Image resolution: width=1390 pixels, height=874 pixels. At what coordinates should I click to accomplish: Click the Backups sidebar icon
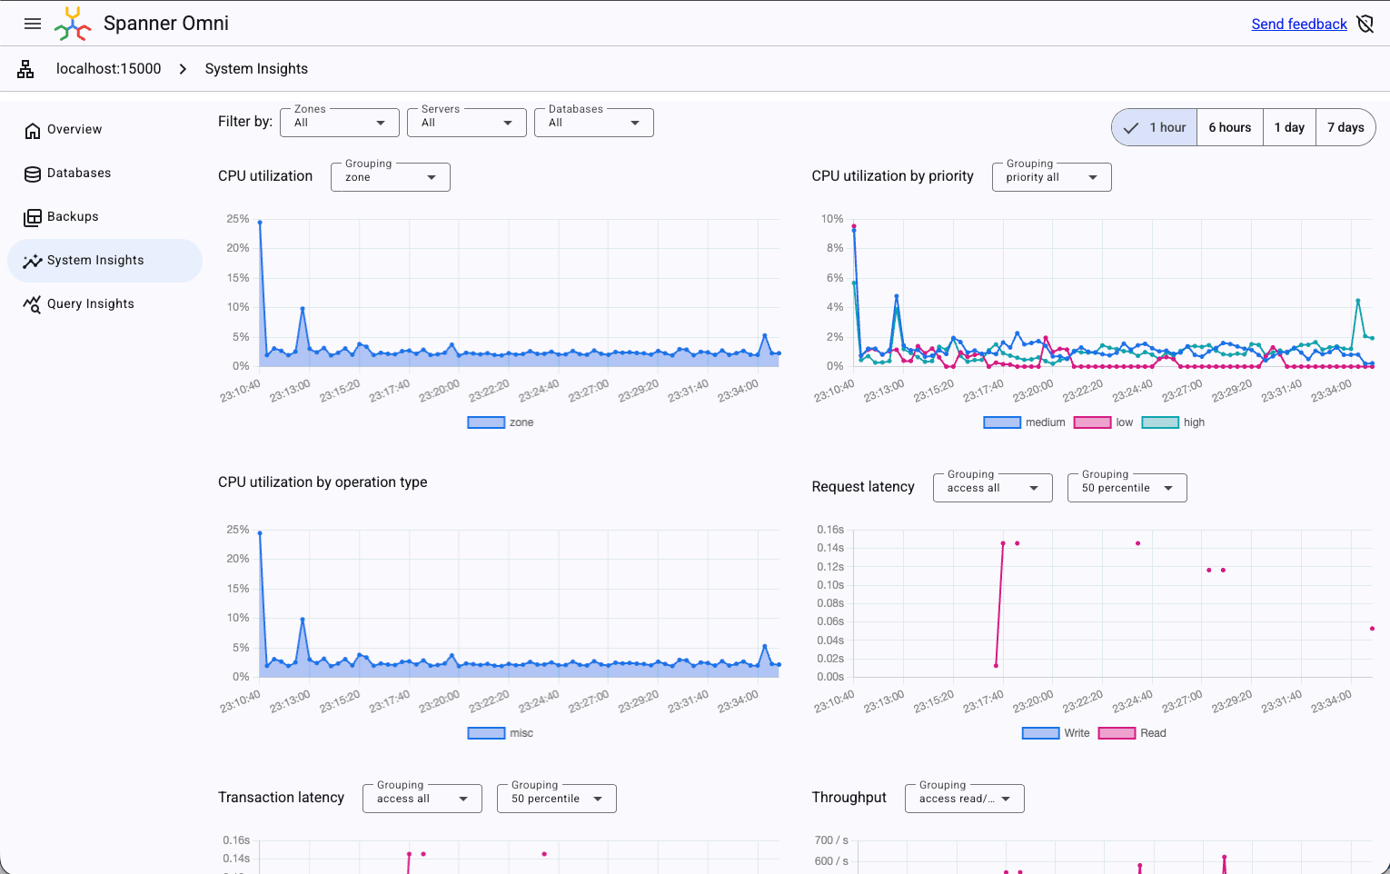[x=33, y=217]
